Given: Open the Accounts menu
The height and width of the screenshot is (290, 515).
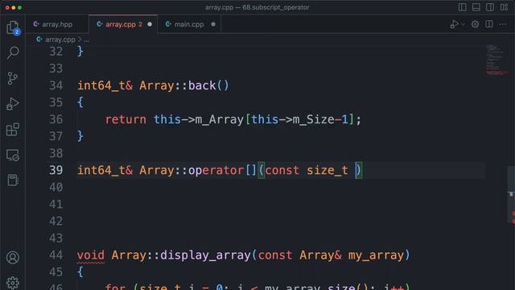Looking at the screenshot, I should (x=13, y=258).
